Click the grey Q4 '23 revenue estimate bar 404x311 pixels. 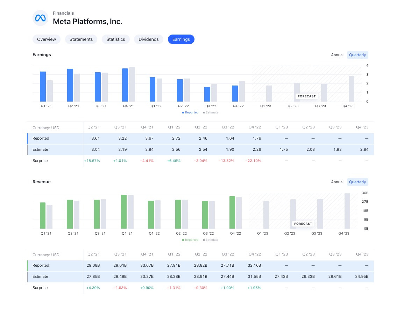(347, 211)
